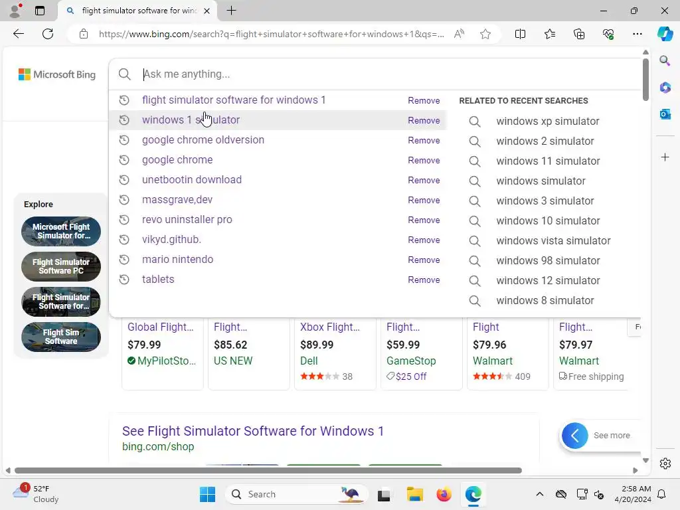
Task: Open Microsoft 365 sidebar icon
Action: click(x=665, y=88)
